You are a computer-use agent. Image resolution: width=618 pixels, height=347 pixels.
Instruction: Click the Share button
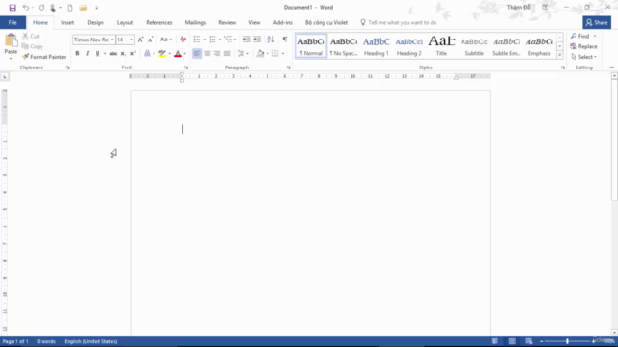[x=597, y=22]
